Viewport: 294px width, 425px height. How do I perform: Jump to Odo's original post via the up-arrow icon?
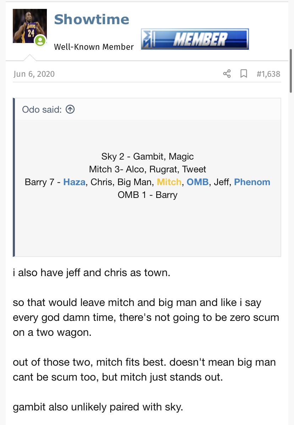(x=70, y=109)
